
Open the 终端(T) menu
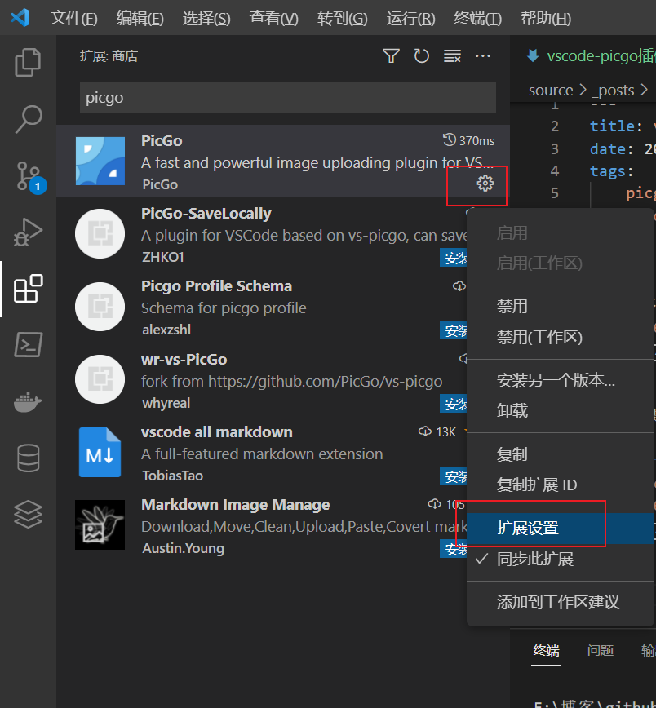click(478, 19)
